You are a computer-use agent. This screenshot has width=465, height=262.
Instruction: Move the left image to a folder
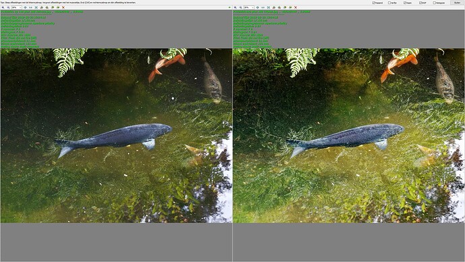tap(58, 7)
